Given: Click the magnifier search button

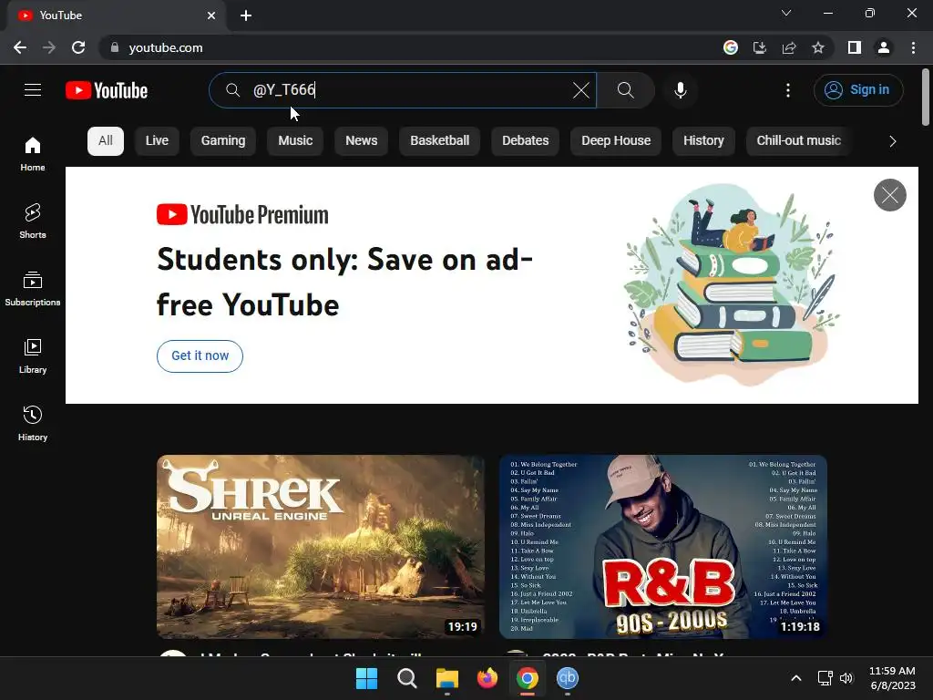Looking at the screenshot, I should point(625,90).
